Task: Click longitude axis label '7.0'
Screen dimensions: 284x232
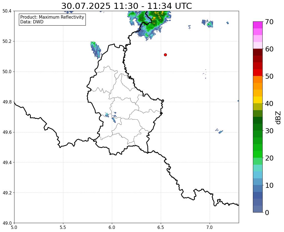Action: (x=210, y=227)
